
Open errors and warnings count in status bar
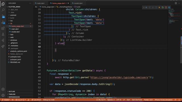(21, 100)
